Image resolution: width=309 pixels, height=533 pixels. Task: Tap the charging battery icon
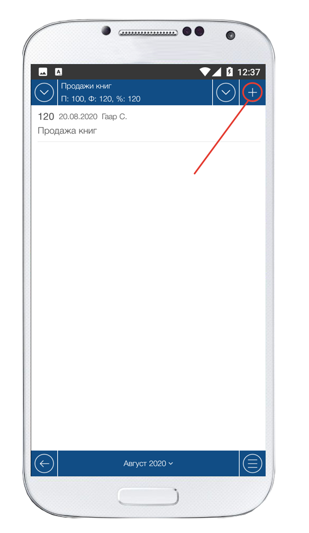click(x=230, y=72)
